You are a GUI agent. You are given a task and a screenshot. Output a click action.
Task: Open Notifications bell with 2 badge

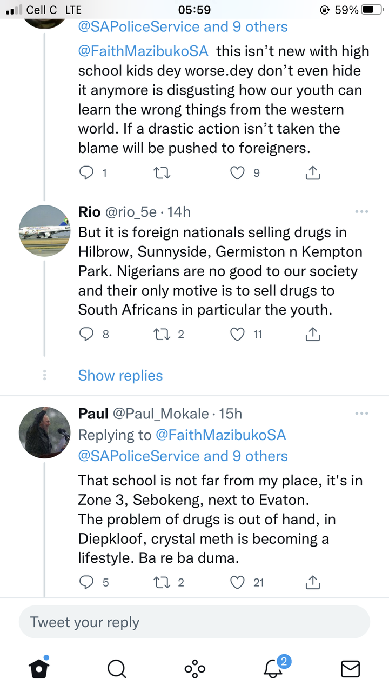pos(274,668)
